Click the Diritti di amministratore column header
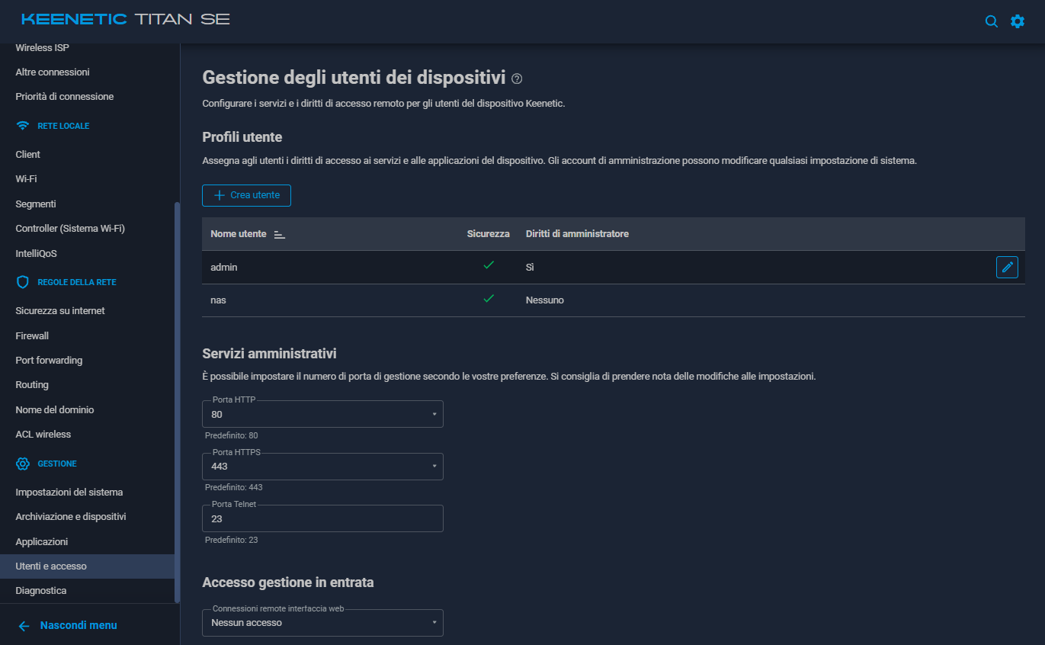Screen dimensions: 1045x645 (x=577, y=234)
